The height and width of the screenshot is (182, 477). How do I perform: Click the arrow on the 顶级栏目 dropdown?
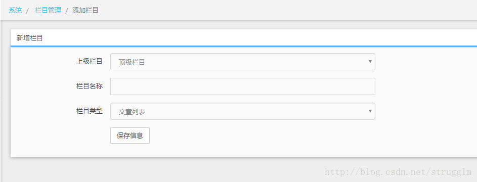370,61
